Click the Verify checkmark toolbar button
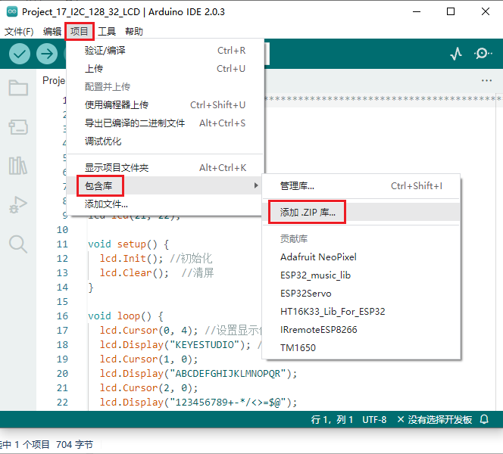Screen dimensions: 503x454 tap(20, 54)
